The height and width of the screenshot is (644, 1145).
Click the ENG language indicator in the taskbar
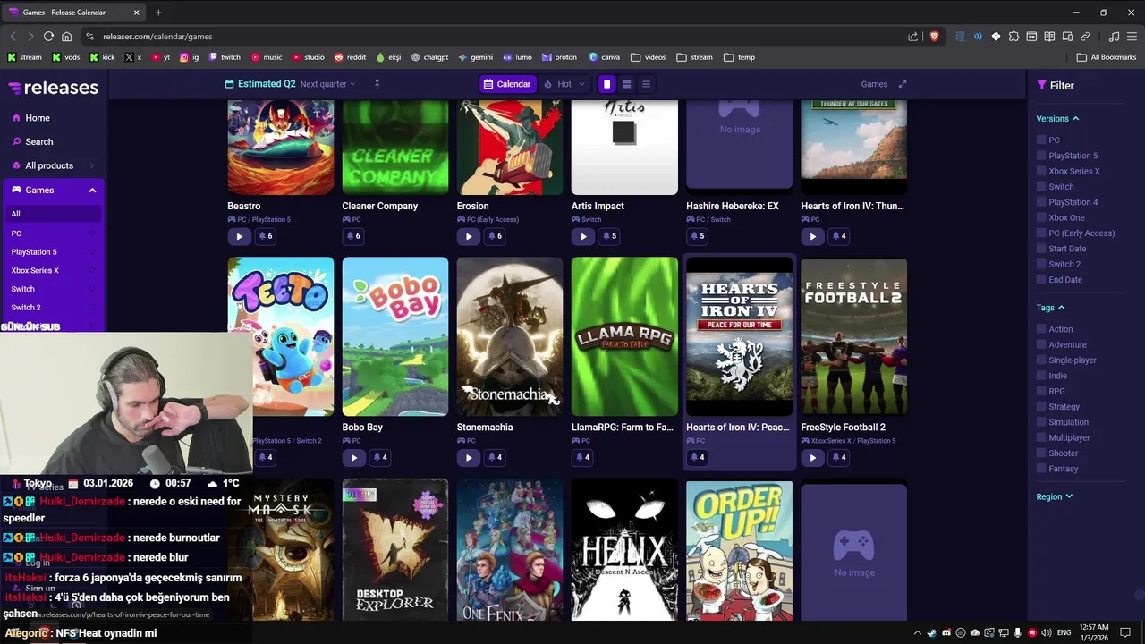(1064, 633)
